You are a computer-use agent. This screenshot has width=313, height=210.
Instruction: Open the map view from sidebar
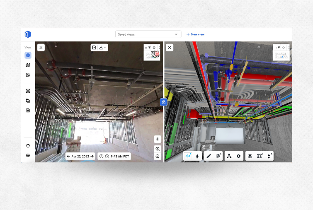(28, 65)
